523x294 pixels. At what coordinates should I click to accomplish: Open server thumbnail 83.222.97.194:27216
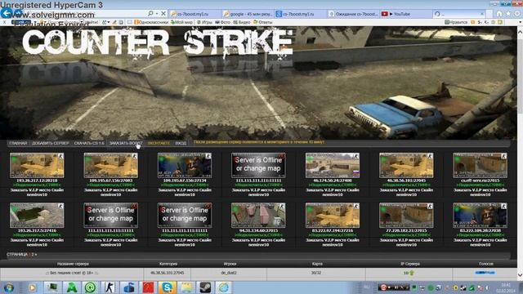[333, 216]
